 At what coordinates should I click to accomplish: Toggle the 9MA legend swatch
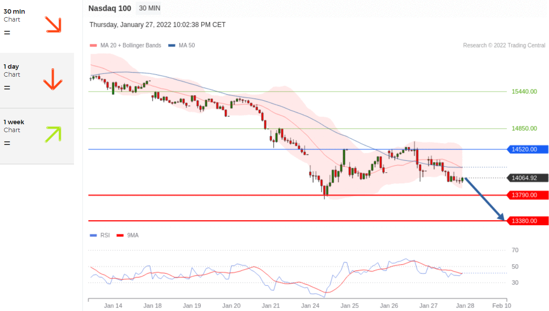point(120,236)
